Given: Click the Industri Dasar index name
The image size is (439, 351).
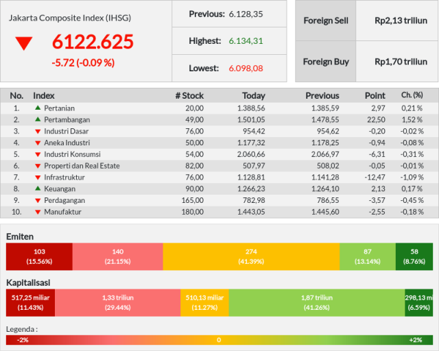Looking at the screenshot, I should click(66, 131).
